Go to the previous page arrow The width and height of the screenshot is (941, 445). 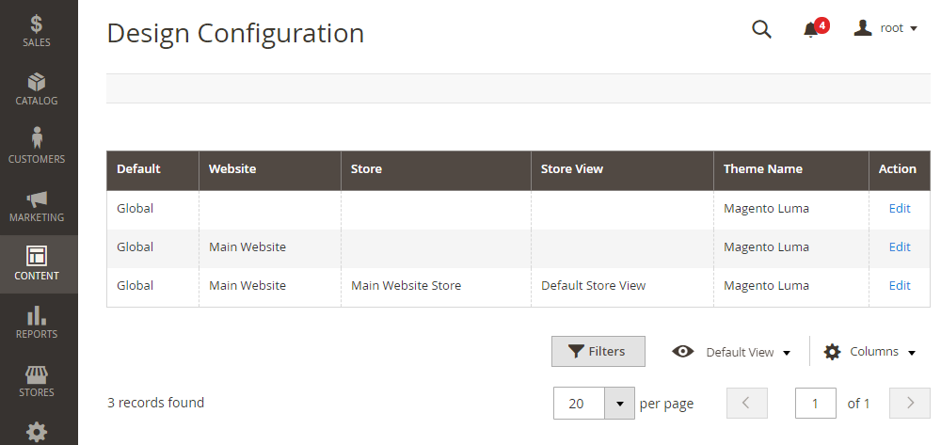coord(746,403)
